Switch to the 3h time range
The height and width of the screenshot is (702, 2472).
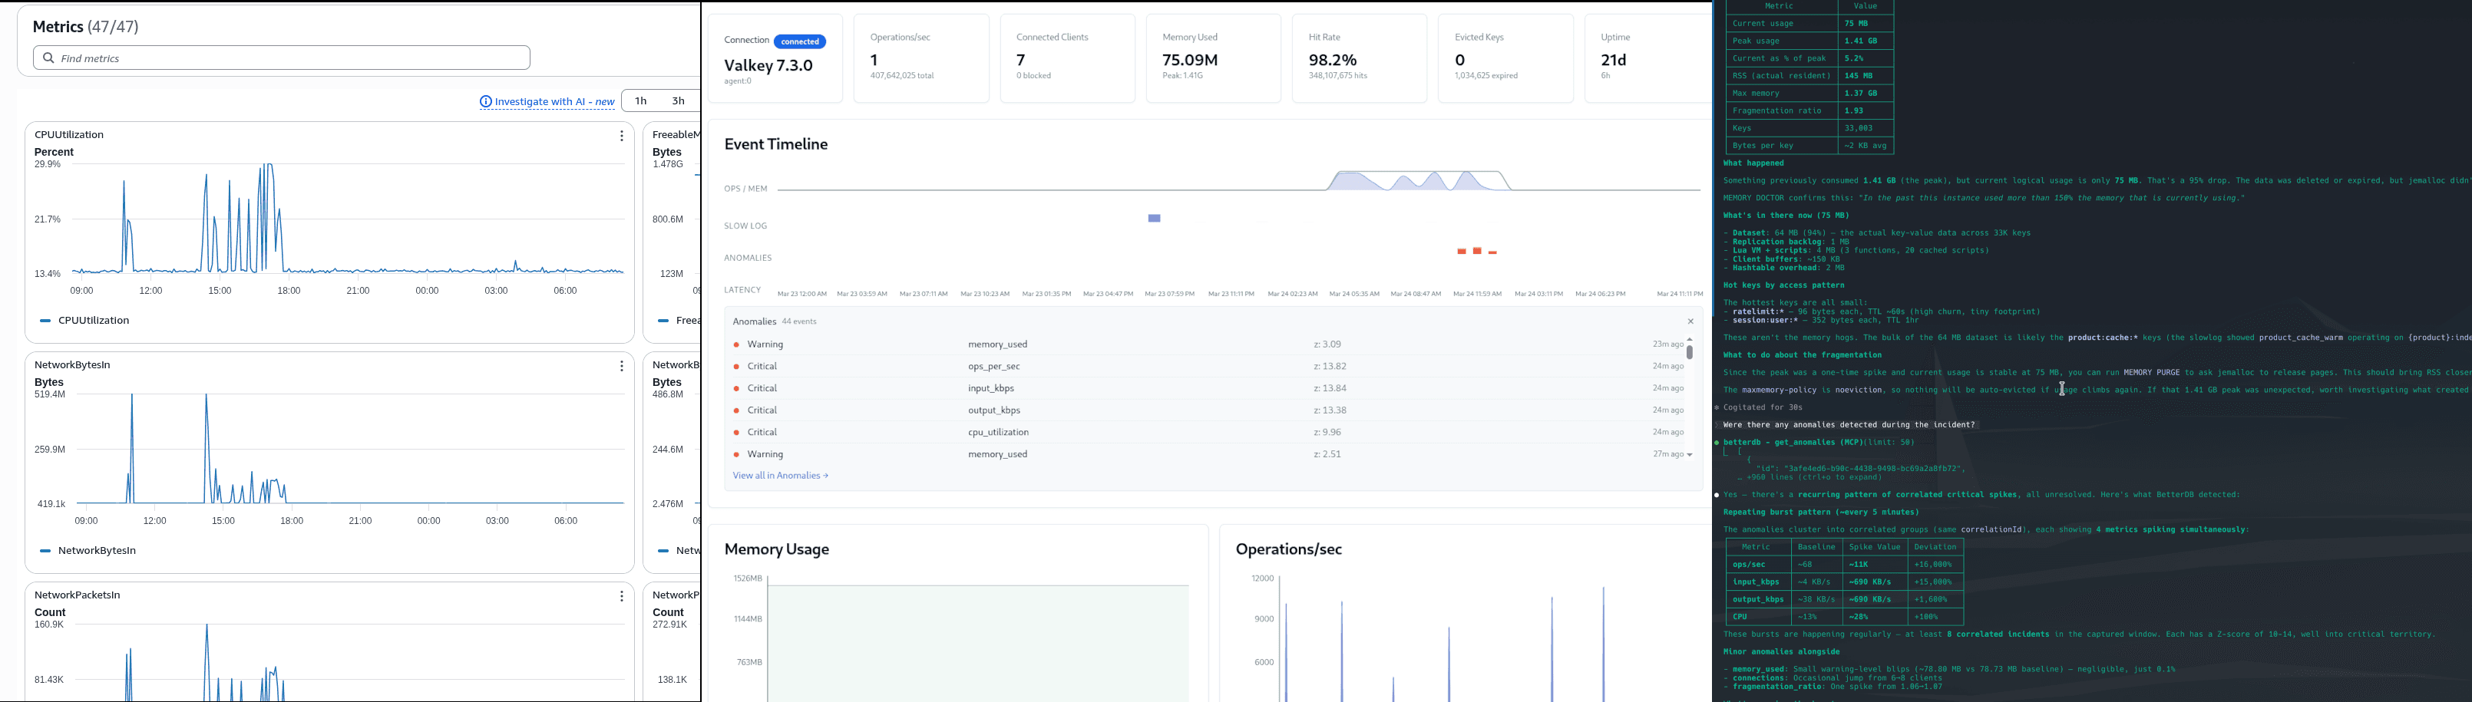point(677,101)
